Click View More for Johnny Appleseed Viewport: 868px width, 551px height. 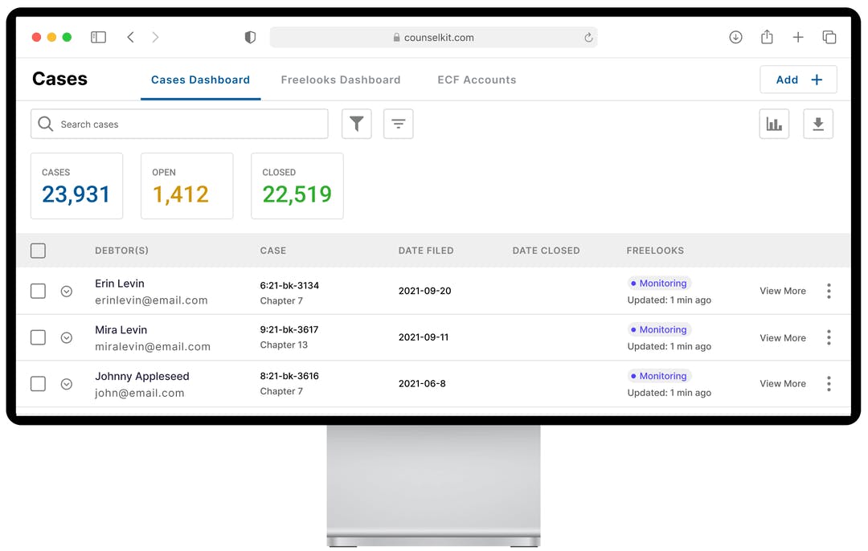[783, 383]
